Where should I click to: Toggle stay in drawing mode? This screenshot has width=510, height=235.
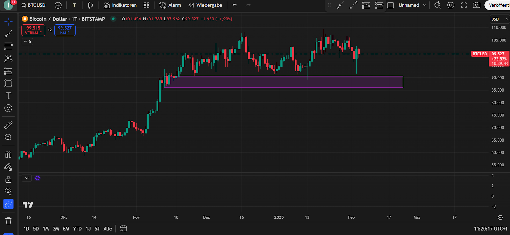tap(8, 167)
